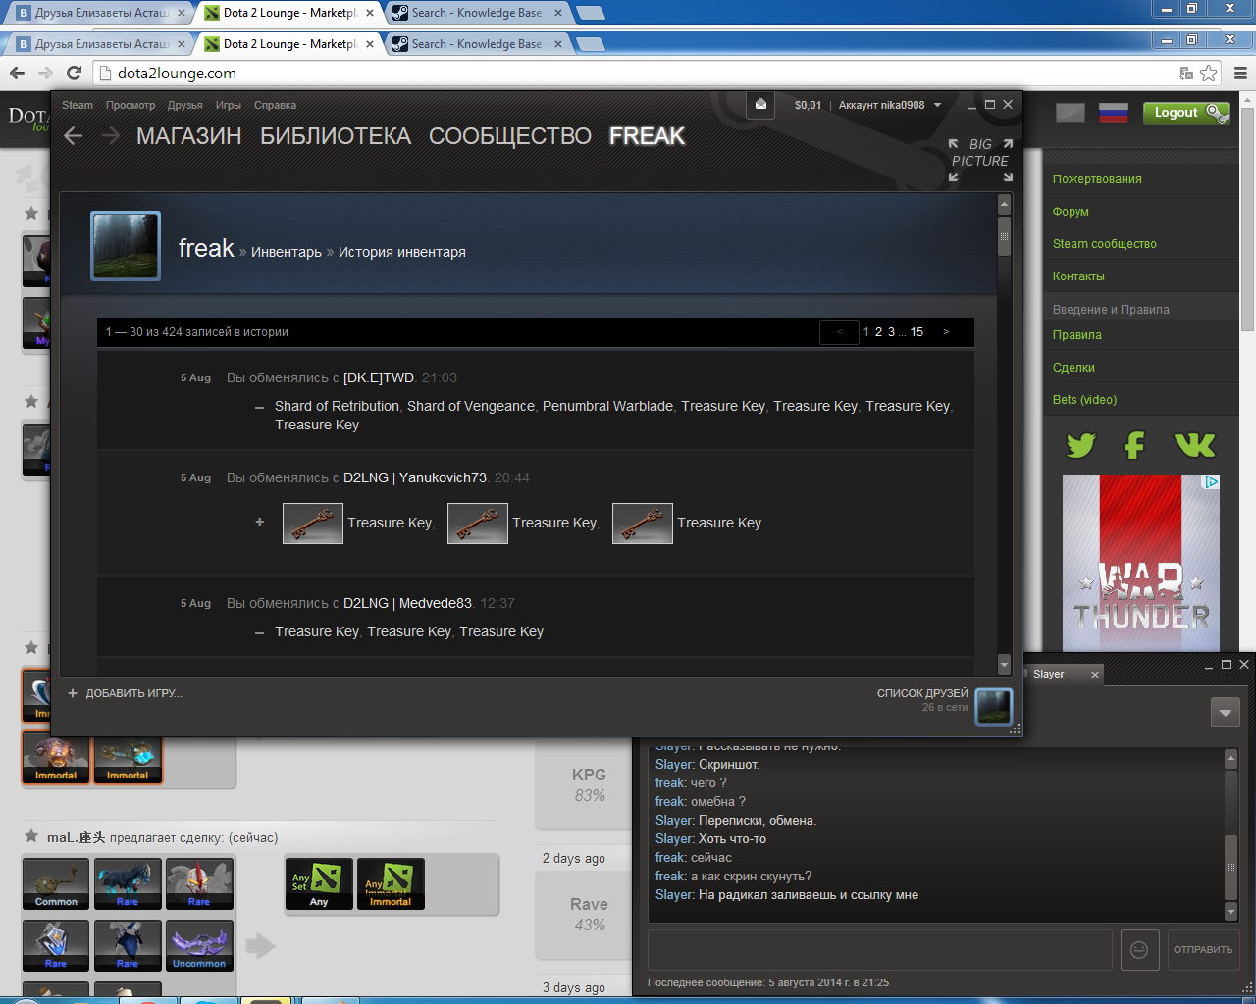
Task: Go to previous history page arrow
Action: point(839,332)
